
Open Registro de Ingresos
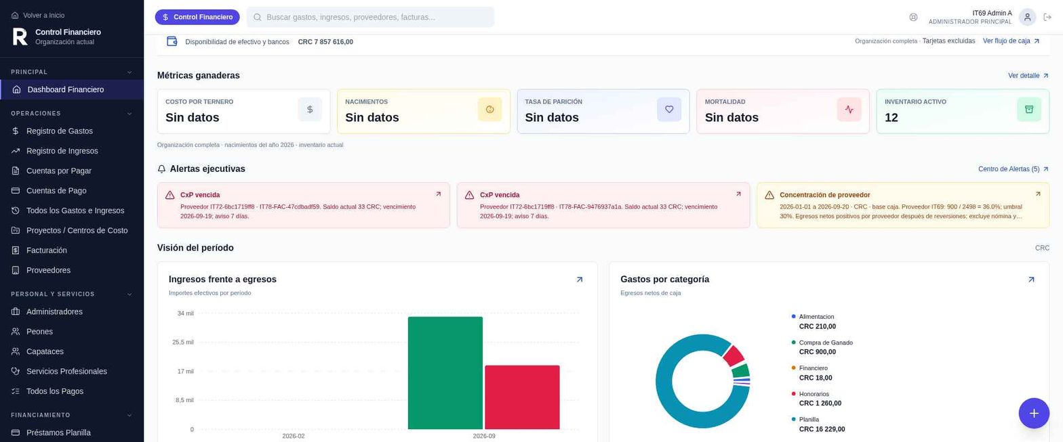[x=72, y=151]
